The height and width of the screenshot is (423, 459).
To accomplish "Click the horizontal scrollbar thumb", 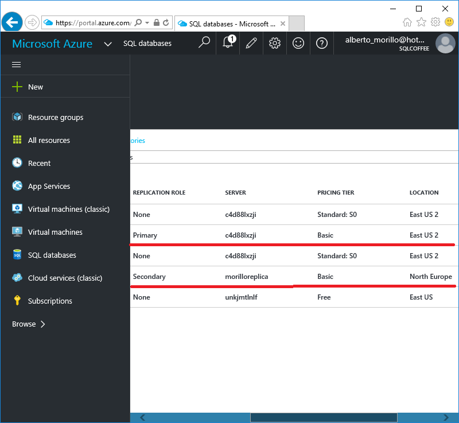I will [324, 417].
